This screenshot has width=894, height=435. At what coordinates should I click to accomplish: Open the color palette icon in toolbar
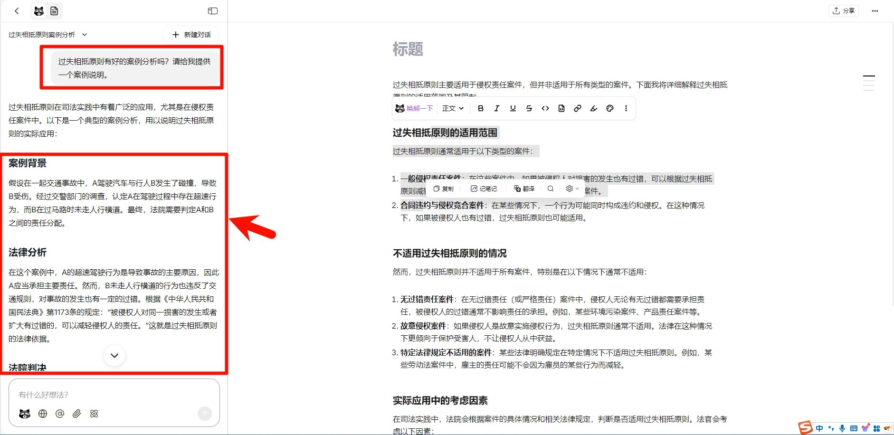610,108
